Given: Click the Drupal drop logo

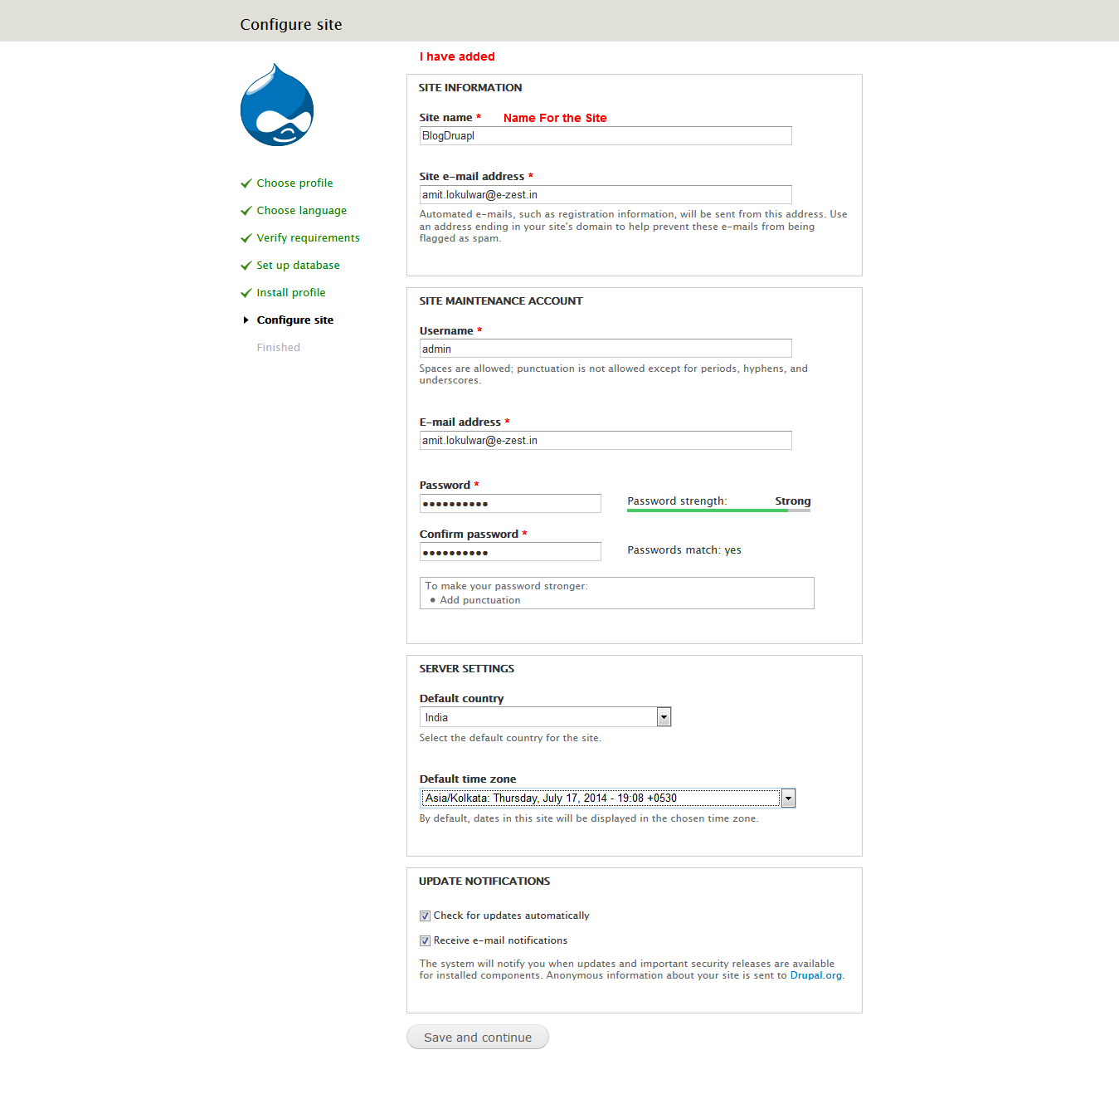Looking at the screenshot, I should (277, 105).
